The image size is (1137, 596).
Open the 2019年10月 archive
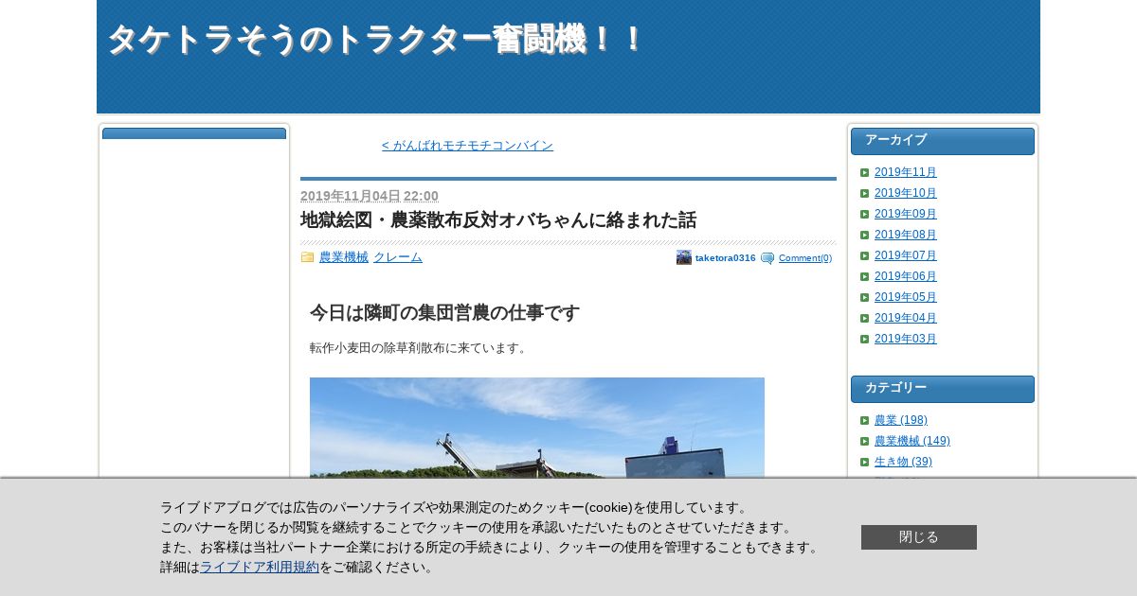tap(906, 193)
